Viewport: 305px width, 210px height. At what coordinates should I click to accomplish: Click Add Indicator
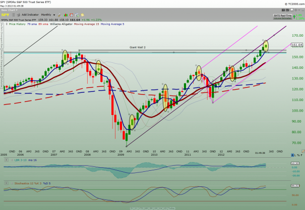pyautogui.click(x=30, y=15)
